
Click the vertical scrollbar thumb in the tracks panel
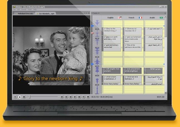click(166, 27)
